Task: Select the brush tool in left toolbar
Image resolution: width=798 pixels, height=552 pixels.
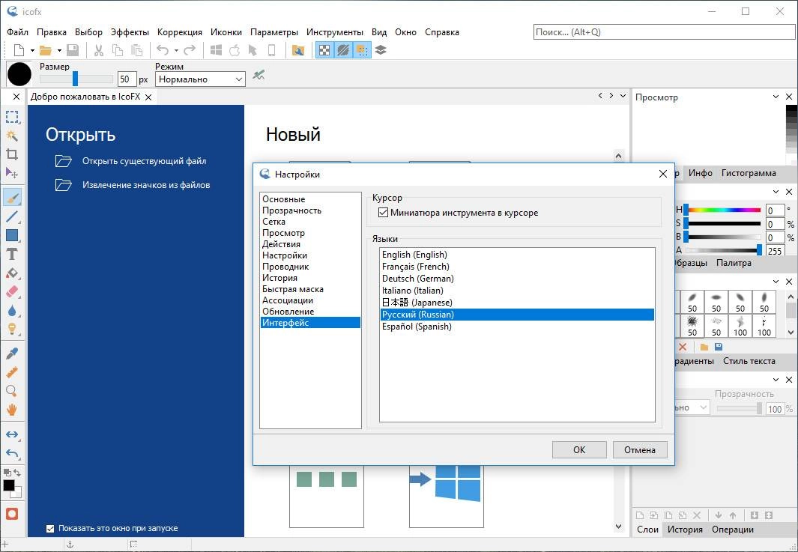Action: click(12, 198)
